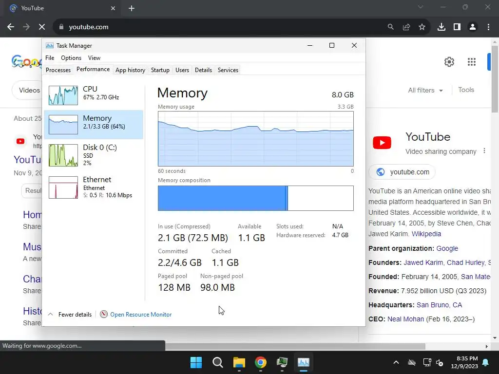Image resolution: width=499 pixels, height=374 pixels.
Task: Click the page vertical scrollbar thumb
Action: (495, 79)
